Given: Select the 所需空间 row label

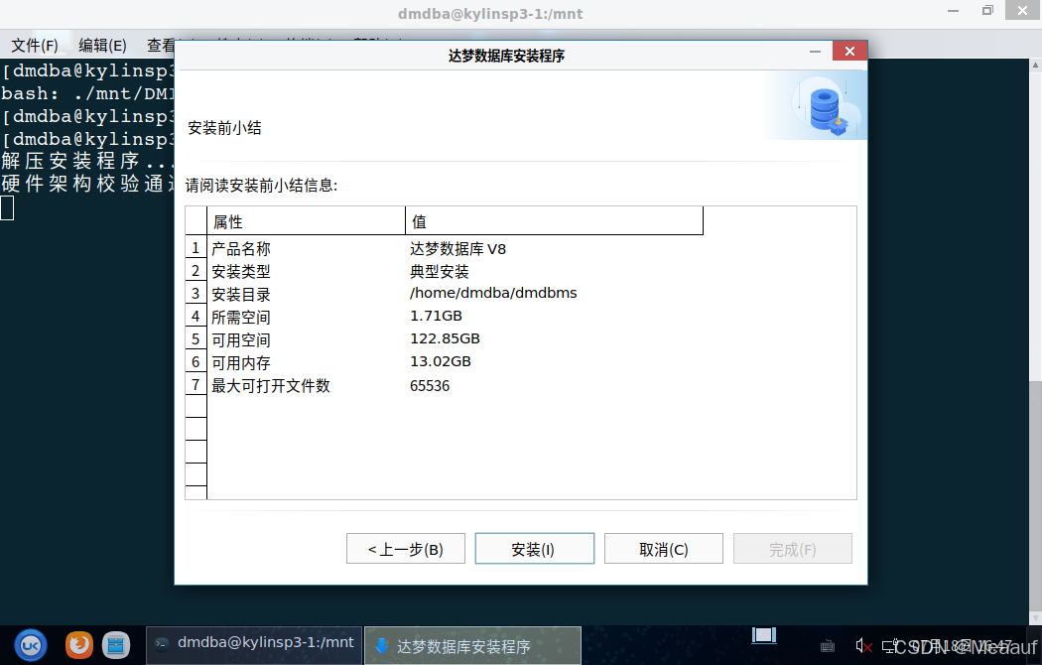Looking at the screenshot, I should [x=240, y=317].
